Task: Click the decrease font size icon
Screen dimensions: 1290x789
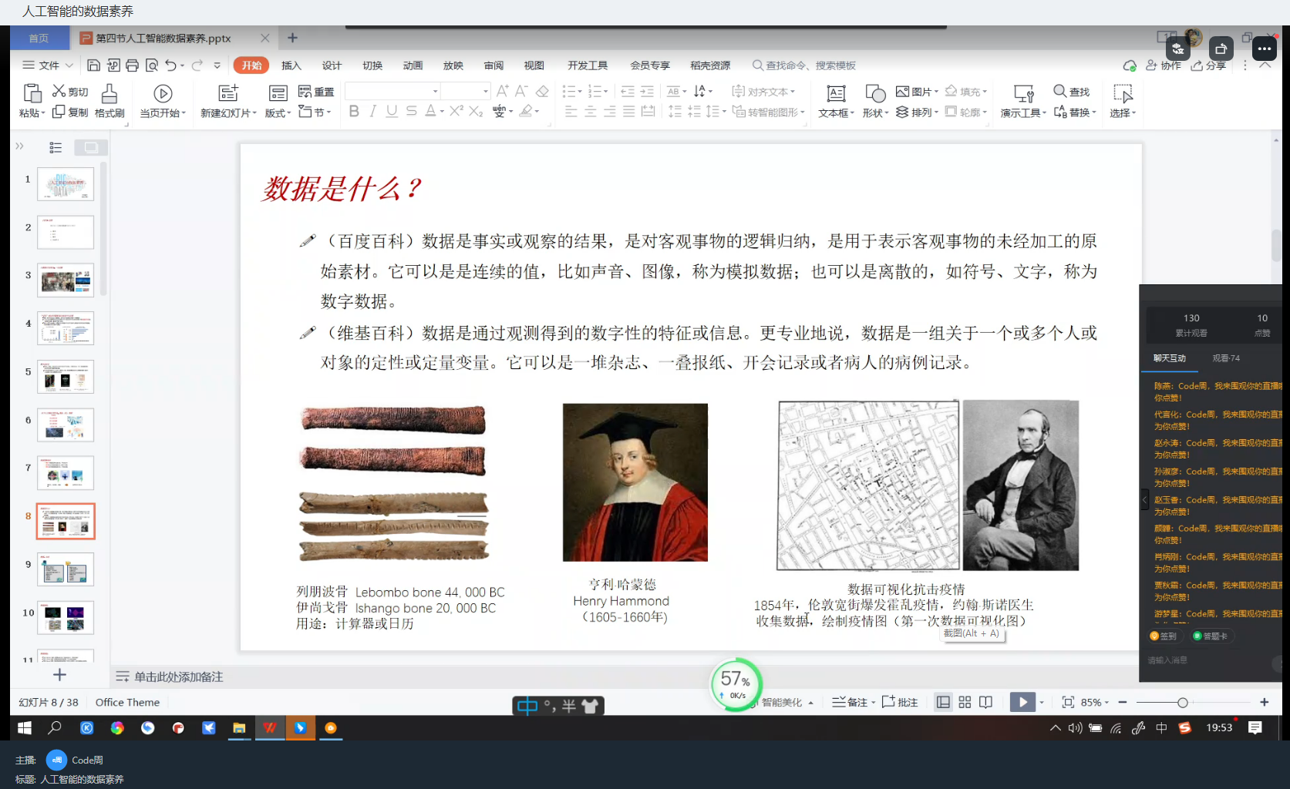Action: pos(521,91)
